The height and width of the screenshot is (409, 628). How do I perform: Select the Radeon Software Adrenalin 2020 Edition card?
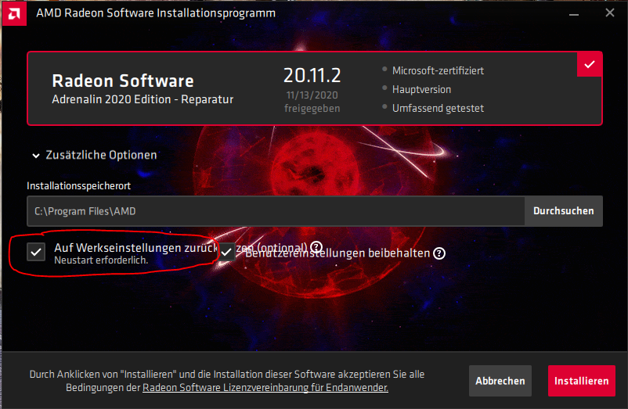tap(315, 88)
